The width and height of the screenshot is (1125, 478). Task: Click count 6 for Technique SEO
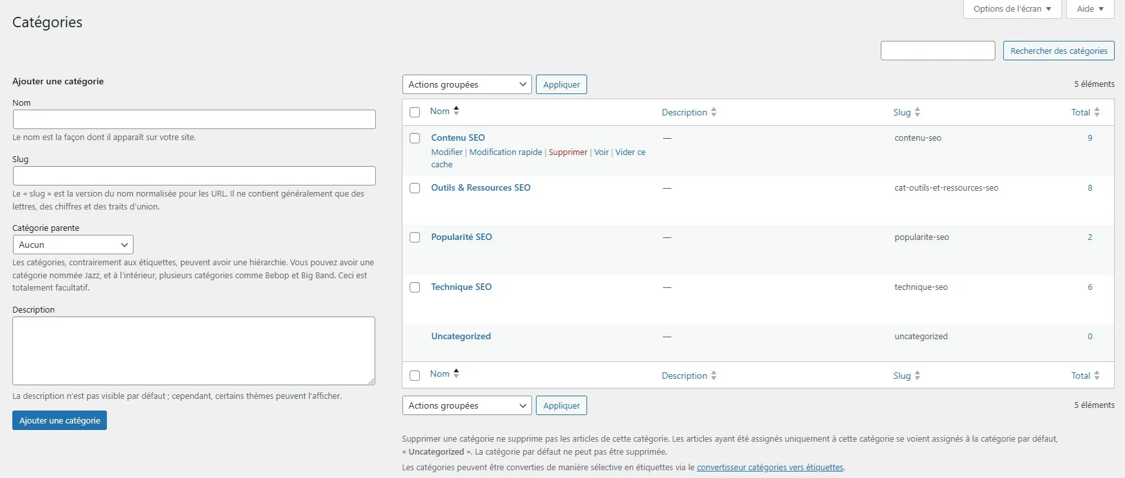coord(1090,287)
